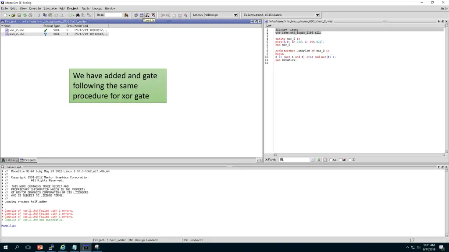Click the Redo toolbar icon
Image resolution: width=449 pixels, height=252 pixels.
point(61,15)
